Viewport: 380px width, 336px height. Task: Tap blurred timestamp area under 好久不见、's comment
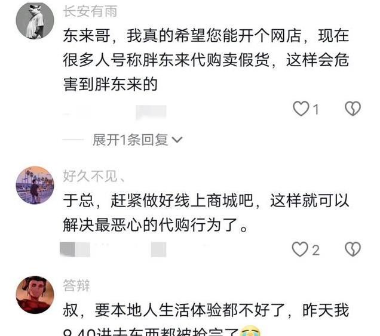pyautogui.click(x=113, y=249)
